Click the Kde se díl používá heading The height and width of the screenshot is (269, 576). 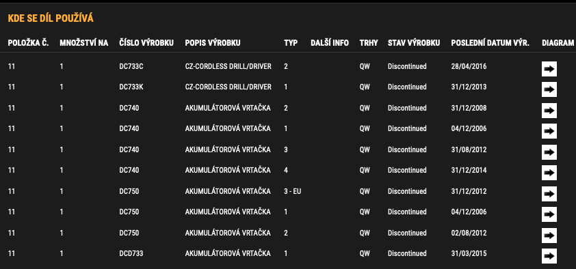click(x=51, y=18)
